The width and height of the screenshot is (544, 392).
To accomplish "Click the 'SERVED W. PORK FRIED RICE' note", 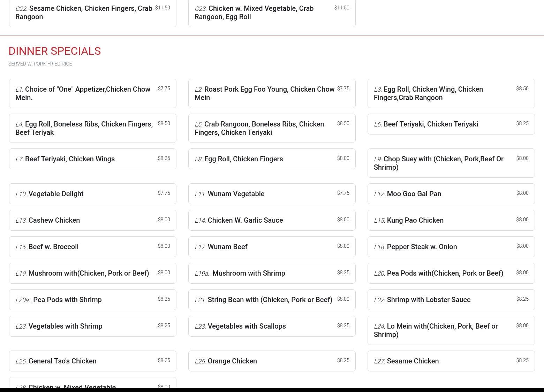I will 40,64.
